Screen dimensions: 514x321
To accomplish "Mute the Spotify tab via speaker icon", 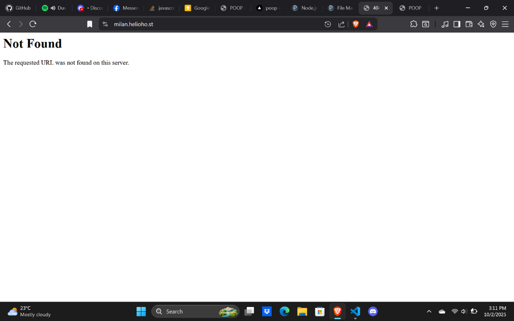I will [x=53, y=8].
